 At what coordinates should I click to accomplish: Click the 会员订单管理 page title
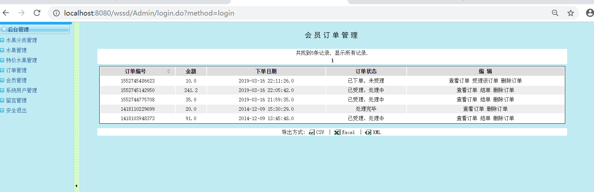[331, 35]
